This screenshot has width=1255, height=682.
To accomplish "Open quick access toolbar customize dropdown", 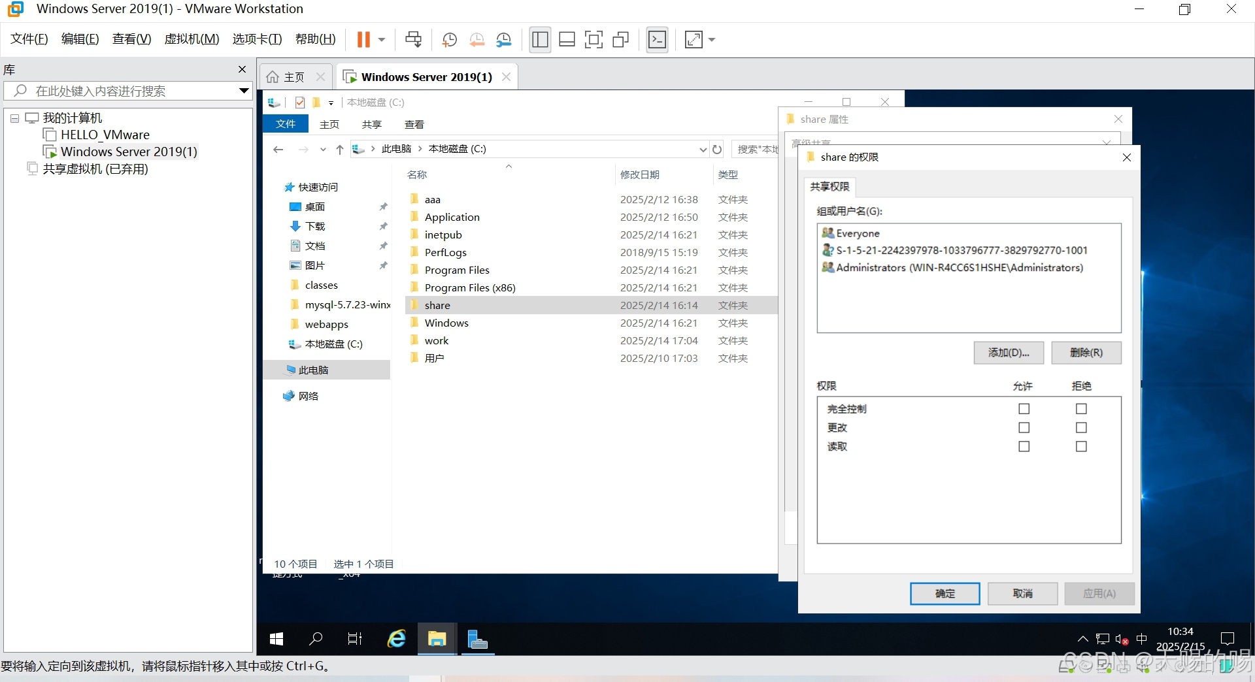I will click(331, 103).
